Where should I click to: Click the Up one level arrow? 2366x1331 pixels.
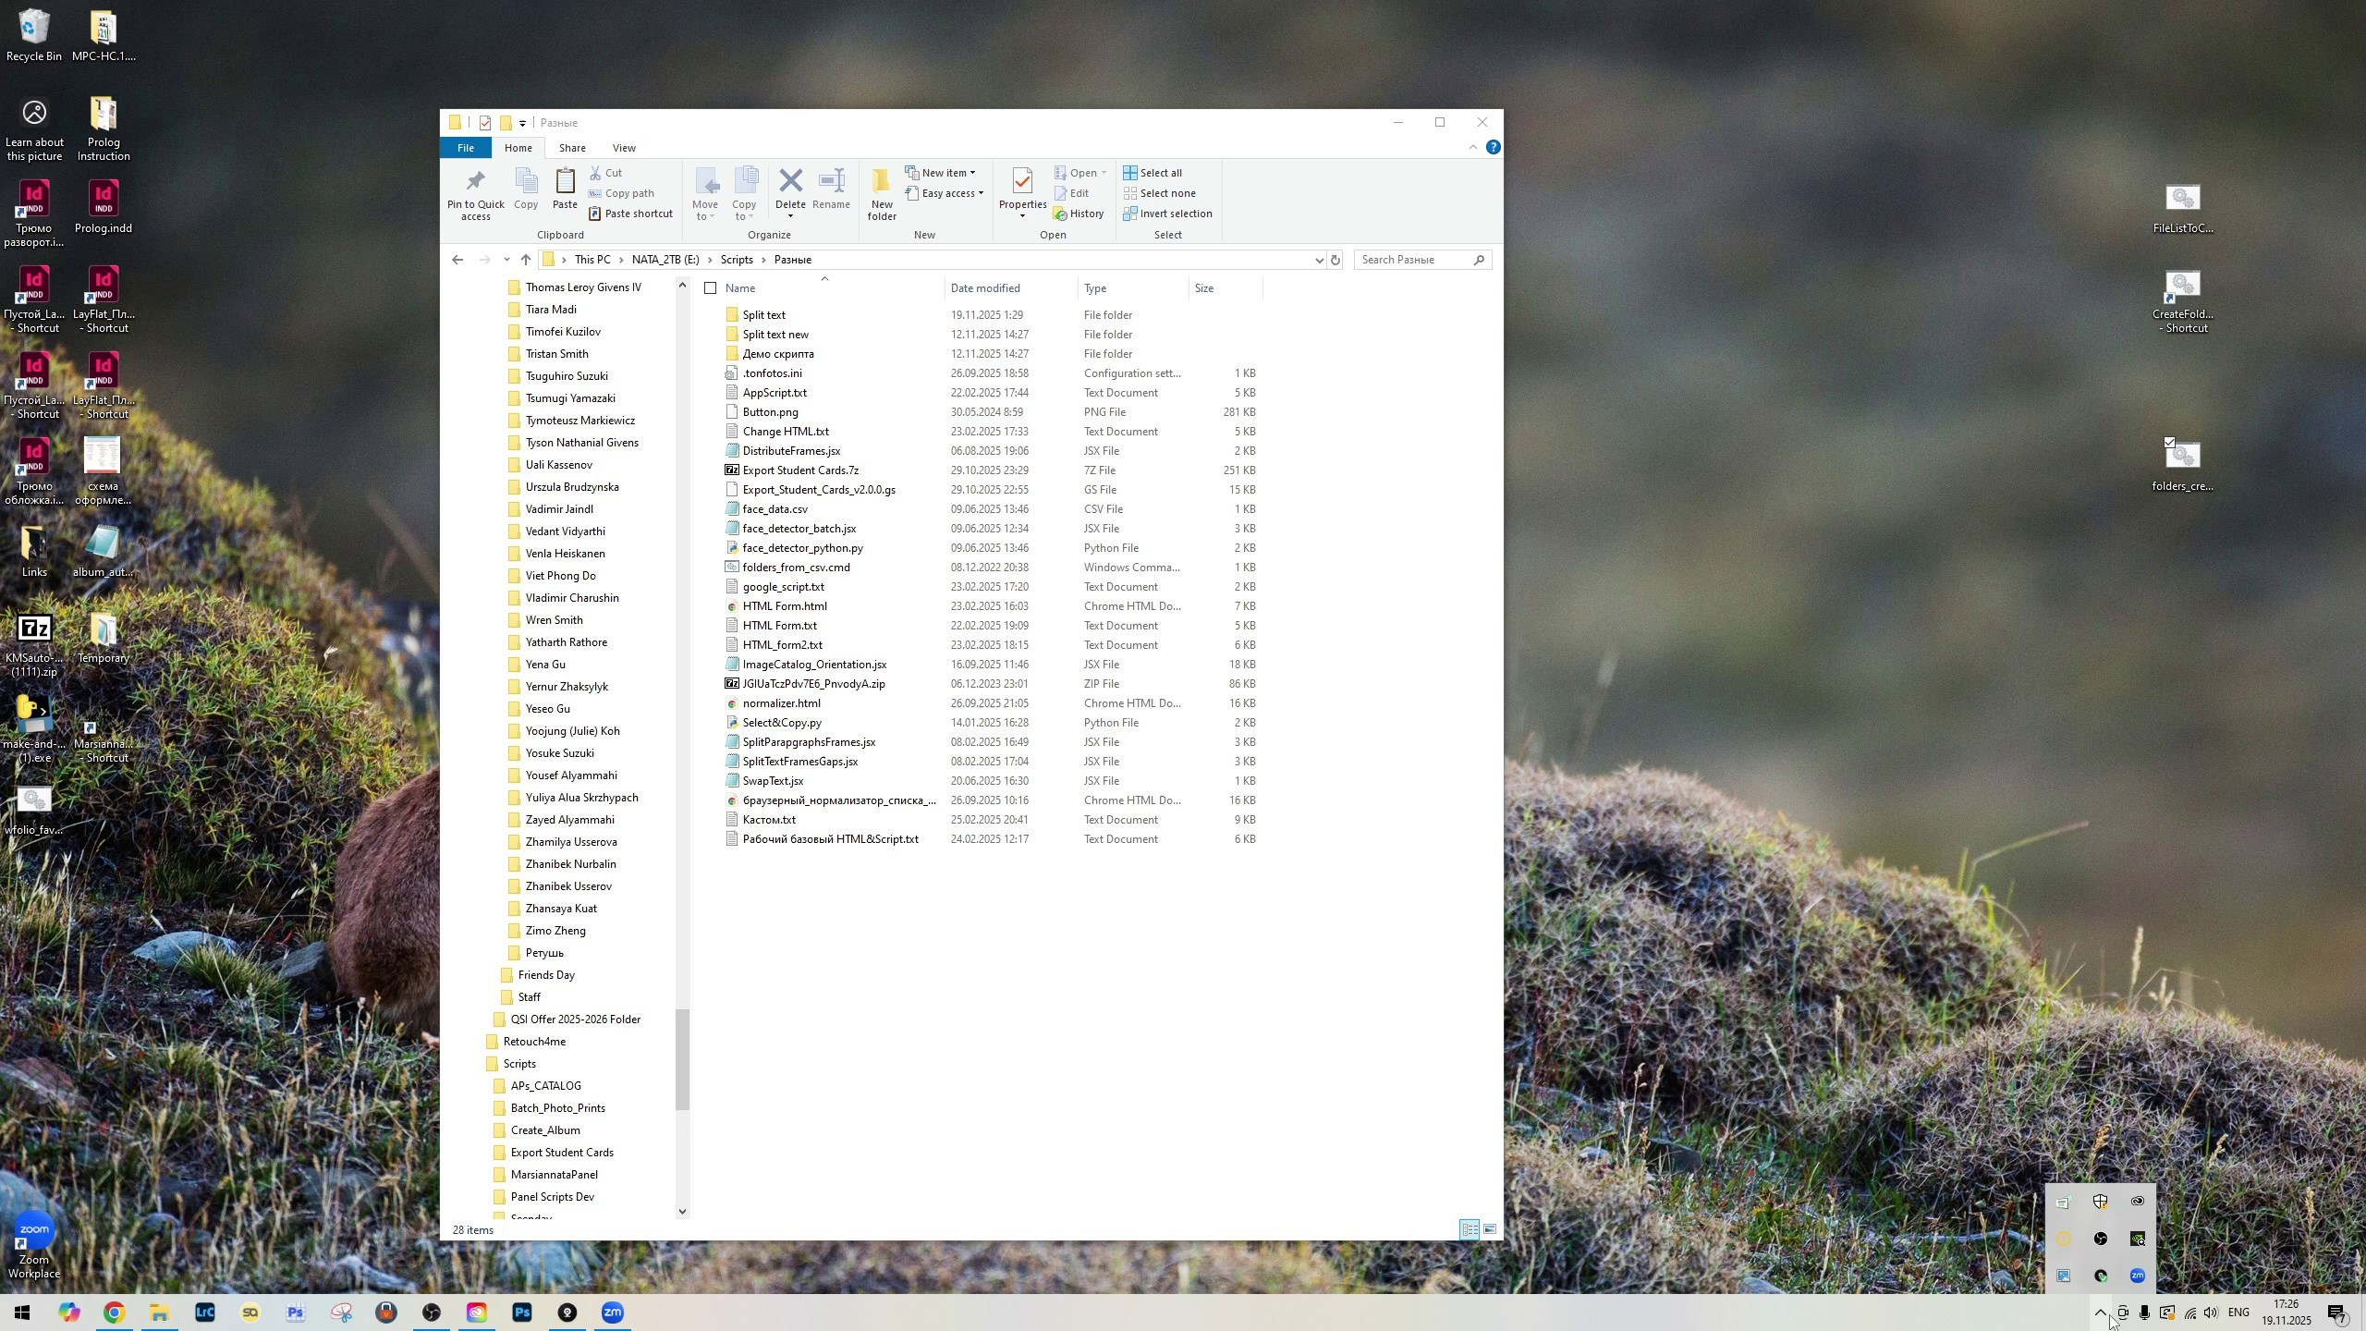coord(526,260)
